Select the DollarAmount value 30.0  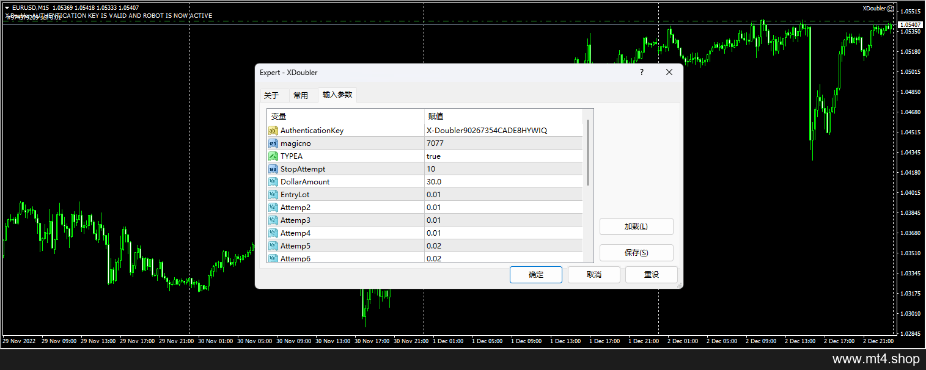pos(504,182)
